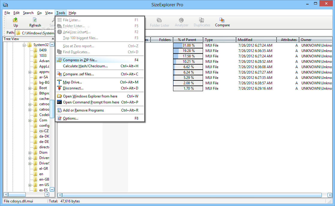Sort by the Owner column header
Viewport: 335px width, 206px height.
316,40
